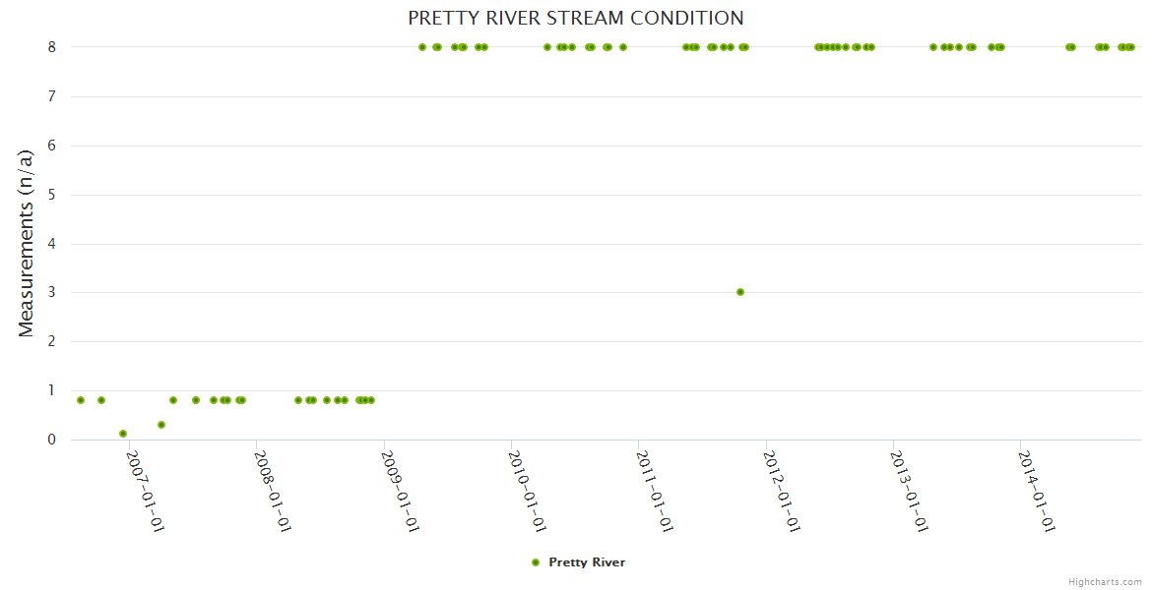
Task: Click the lowest data point near zero
Action: [123, 434]
